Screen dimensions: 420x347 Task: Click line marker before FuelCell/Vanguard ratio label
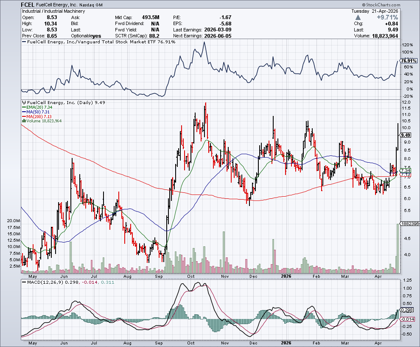coord(23,42)
